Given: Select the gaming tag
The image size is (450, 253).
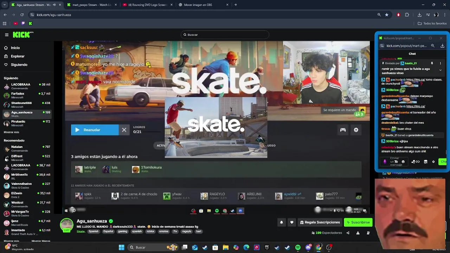Looking at the screenshot, I should (x=123, y=232).
